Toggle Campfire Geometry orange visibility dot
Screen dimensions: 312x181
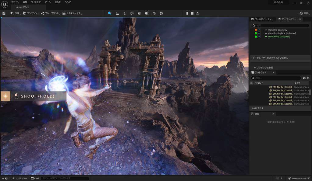point(256,30)
